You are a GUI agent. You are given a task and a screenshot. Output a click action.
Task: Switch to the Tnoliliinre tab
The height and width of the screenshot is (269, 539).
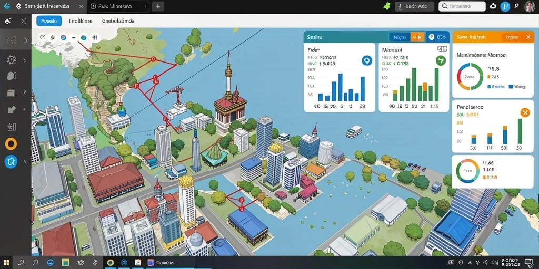(x=81, y=21)
